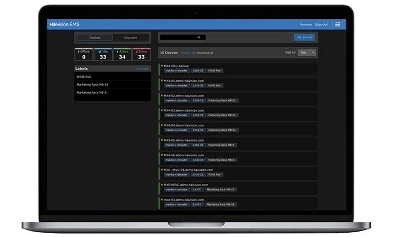Click the Haivision EMS logo
This screenshot has height=237, width=405.
[65, 24]
